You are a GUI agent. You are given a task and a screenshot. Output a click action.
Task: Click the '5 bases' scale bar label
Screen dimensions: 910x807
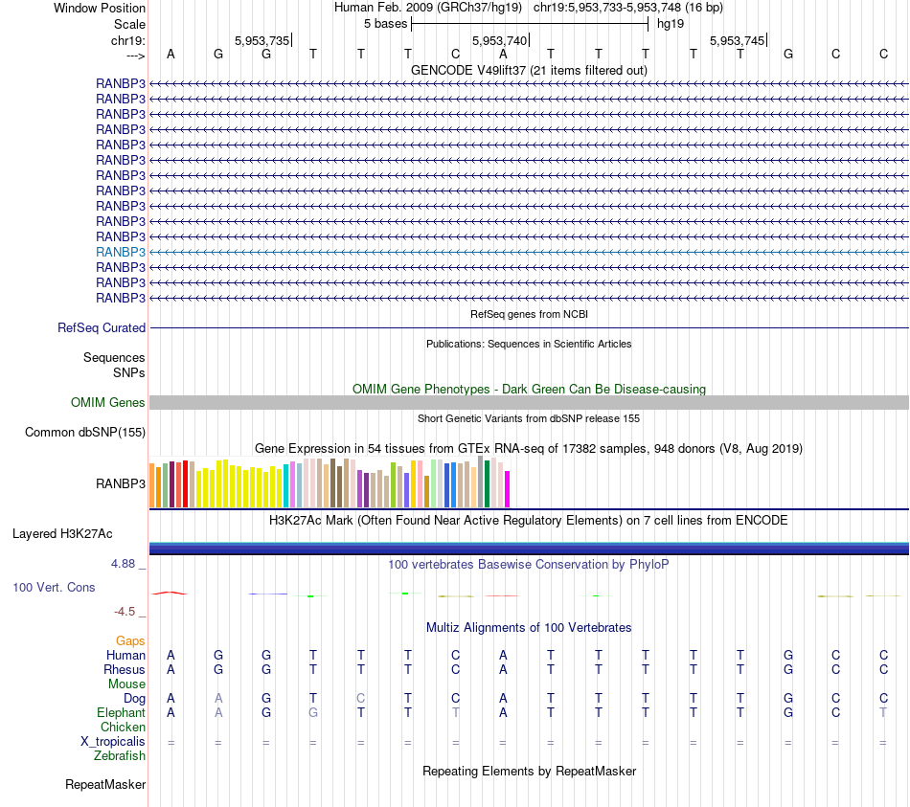tap(385, 24)
